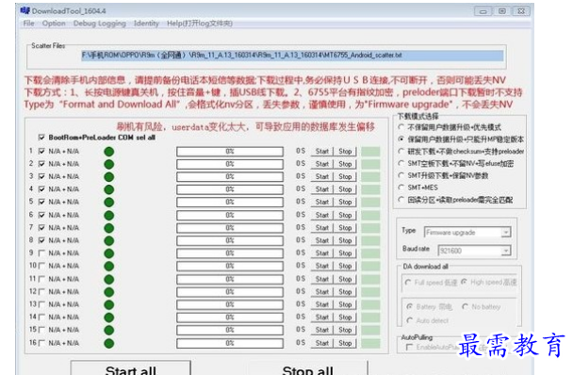This screenshot has height=375, width=573.
Task: Click the progress bar in row 9
Action: pyautogui.click(x=230, y=253)
